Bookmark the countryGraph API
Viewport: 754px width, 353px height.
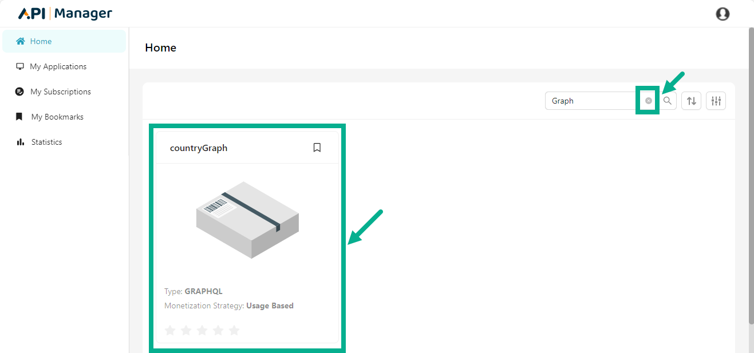click(317, 148)
